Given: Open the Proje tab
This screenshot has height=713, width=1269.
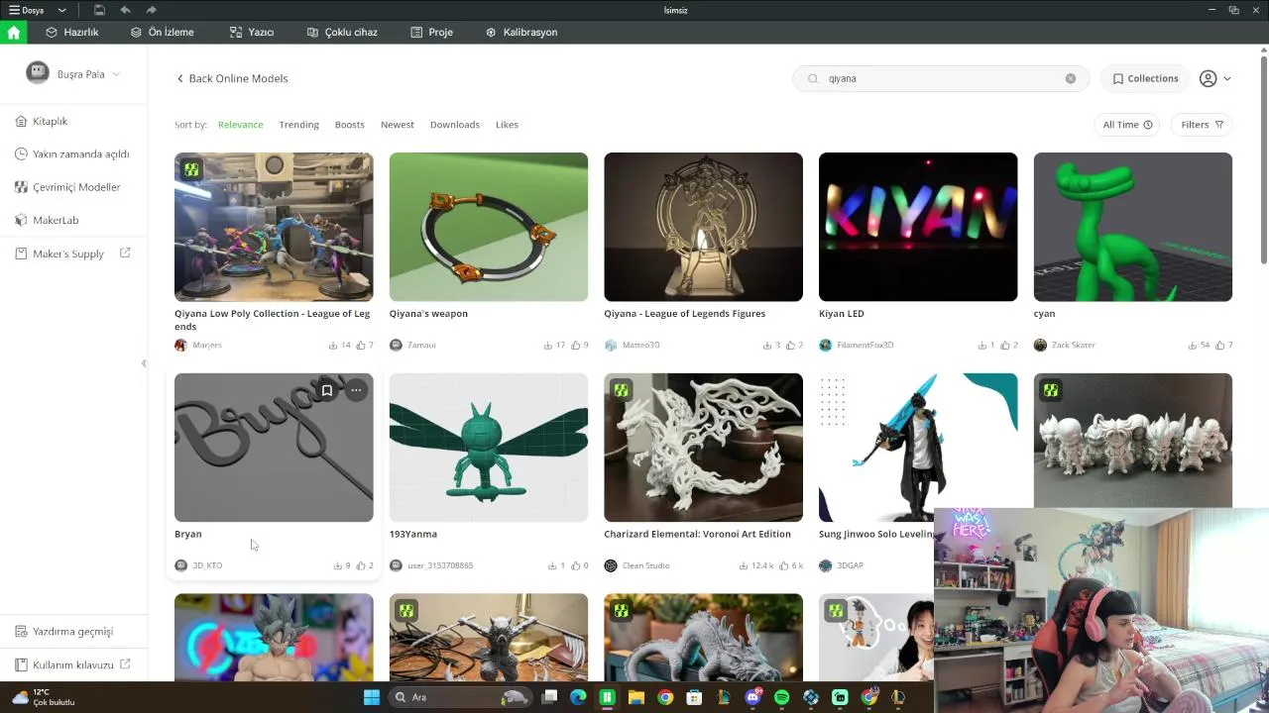Looking at the screenshot, I should [432, 32].
